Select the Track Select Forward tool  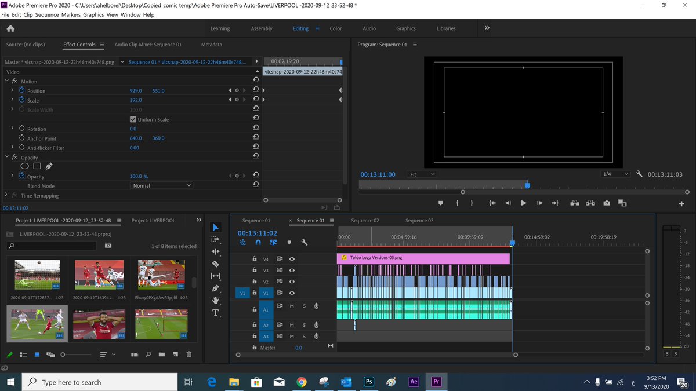click(x=216, y=239)
